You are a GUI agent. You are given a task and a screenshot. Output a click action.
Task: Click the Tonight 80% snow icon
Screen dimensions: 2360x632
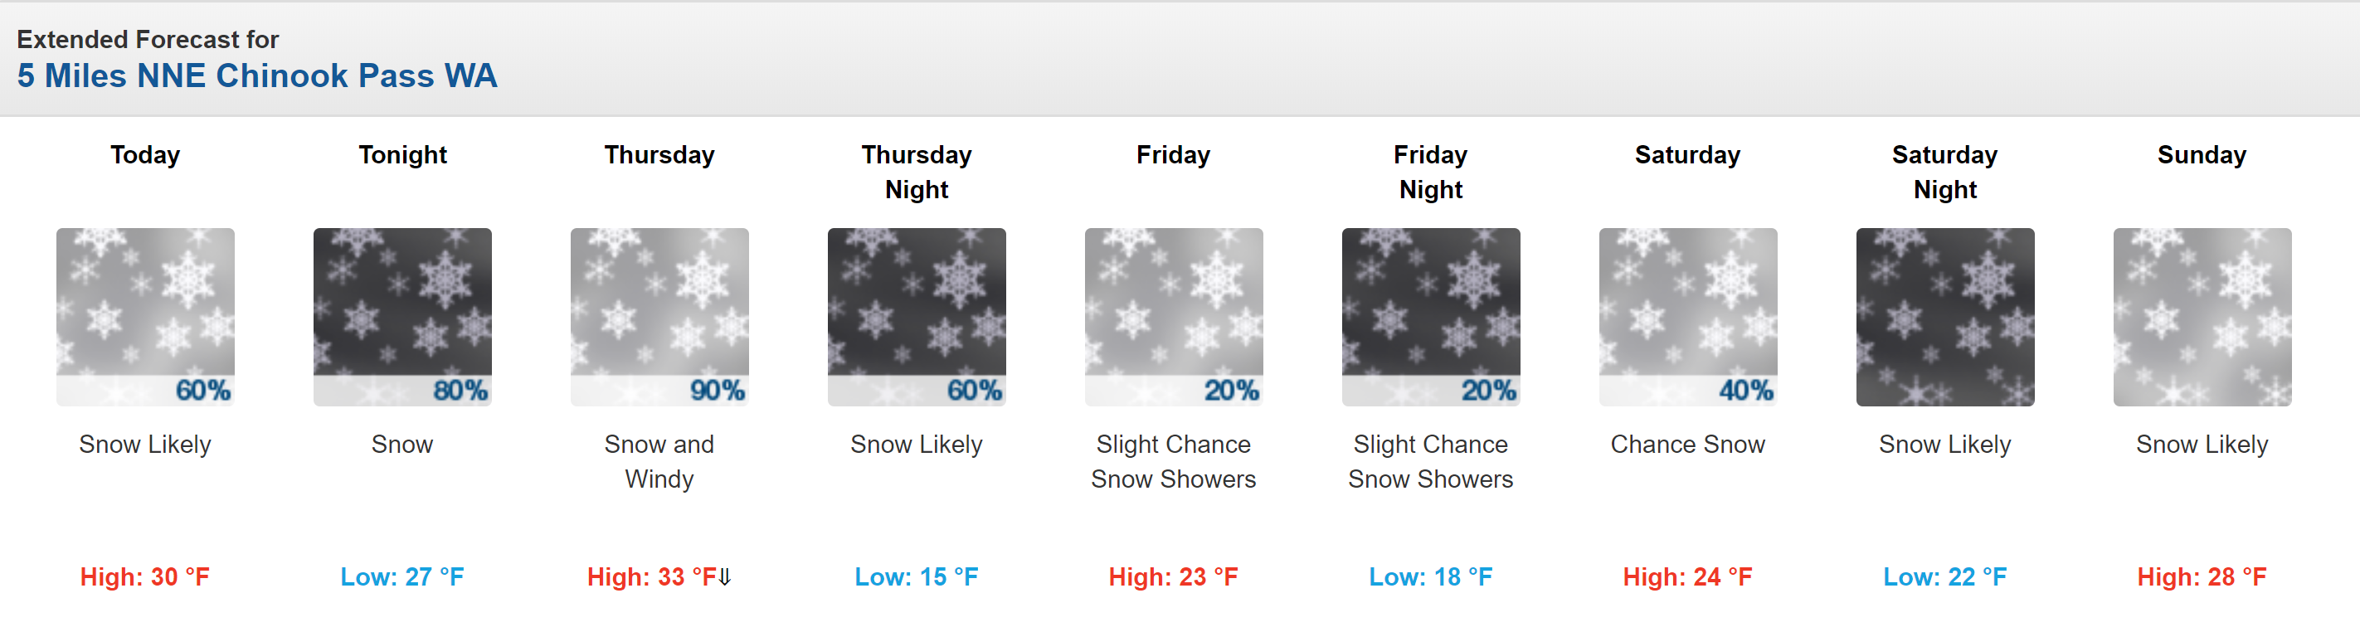click(402, 317)
